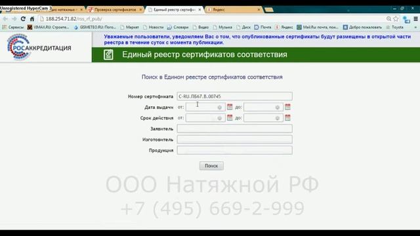
Task: Open the Новости bookmark
Action: click(153, 27)
